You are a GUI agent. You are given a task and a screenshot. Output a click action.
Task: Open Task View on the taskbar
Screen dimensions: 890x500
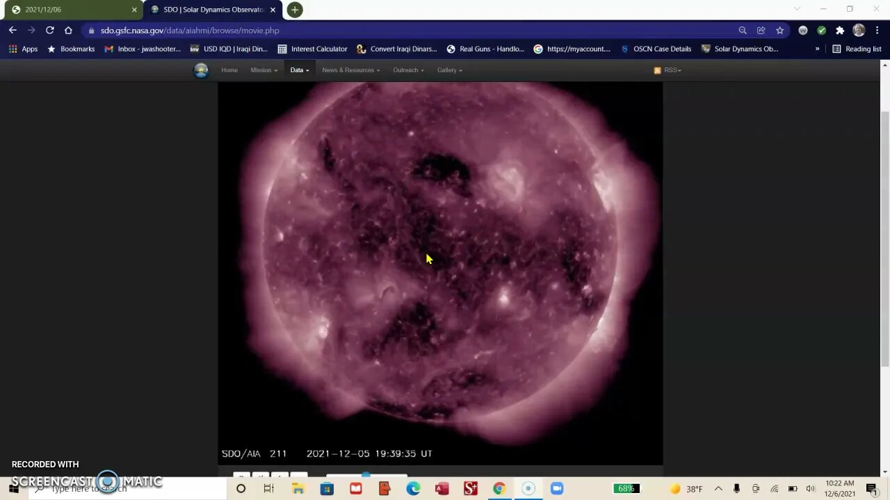(x=269, y=489)
